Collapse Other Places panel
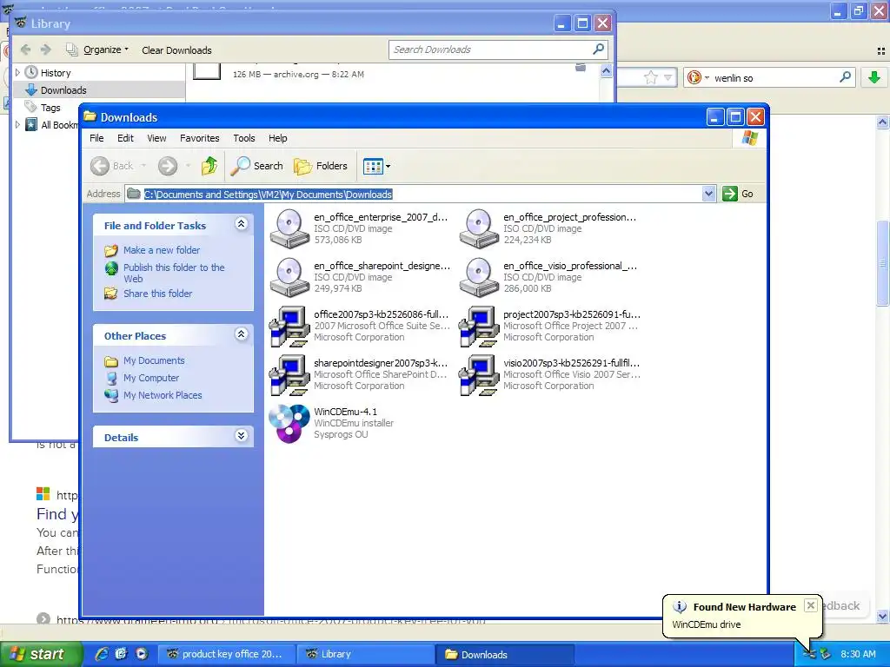 pyautogui.click(x=242, y=334)
